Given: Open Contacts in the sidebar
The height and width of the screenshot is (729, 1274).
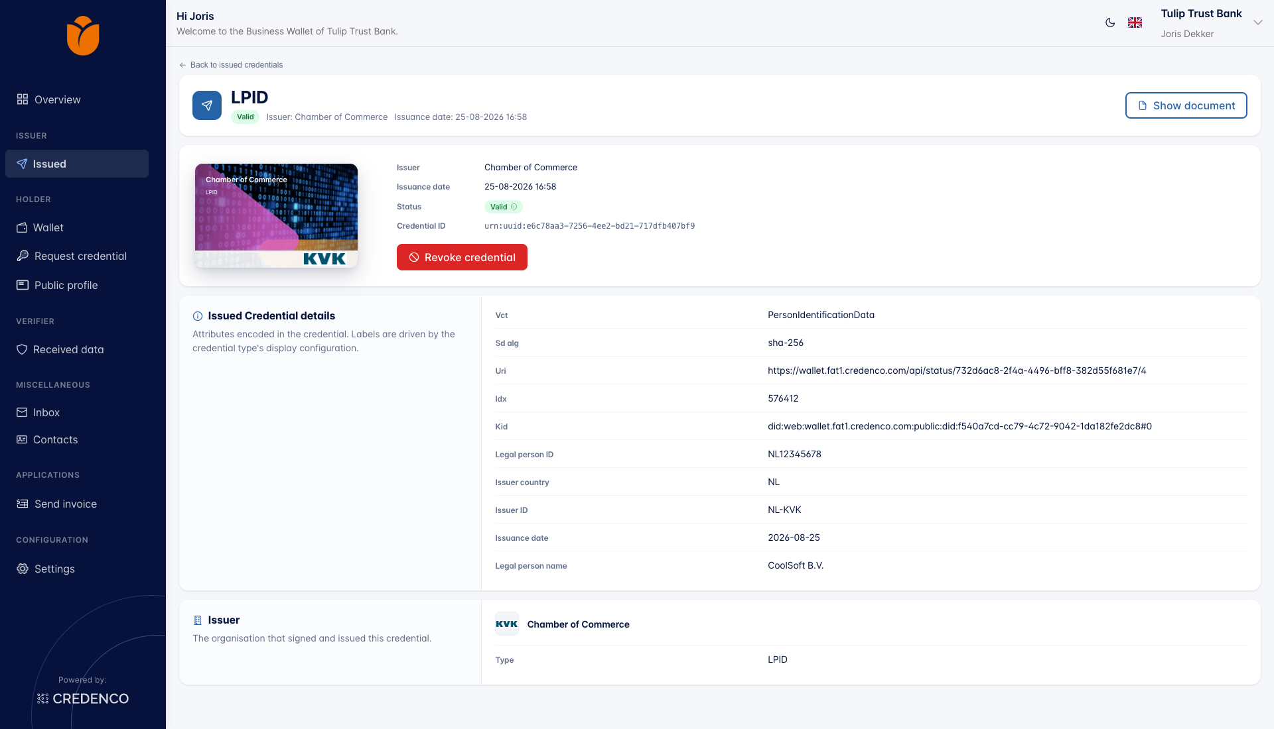Looking at the screenshot, I should (x=77, y=439).
